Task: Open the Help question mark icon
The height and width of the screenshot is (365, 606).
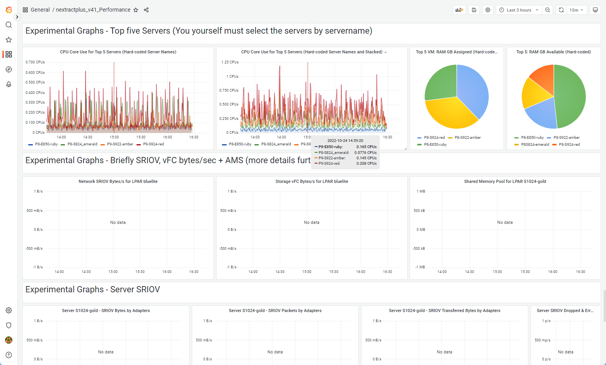Action: [9, 355]
